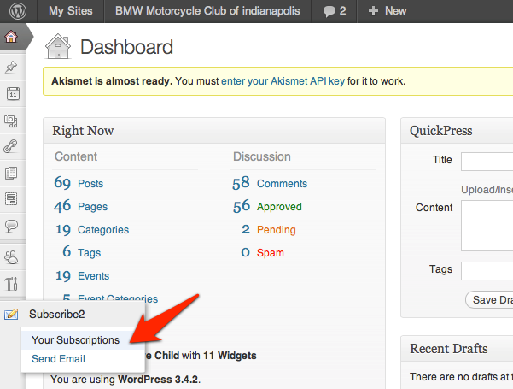Open the Forms sidebar icon
513x389 pixels.
tap(11, 199)
